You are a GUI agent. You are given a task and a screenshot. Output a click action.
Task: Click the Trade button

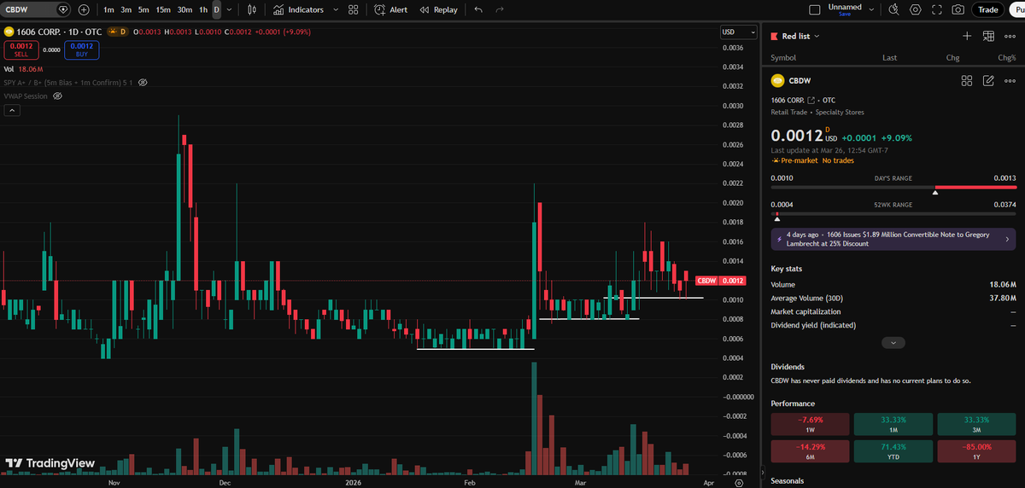coord(988,9)
